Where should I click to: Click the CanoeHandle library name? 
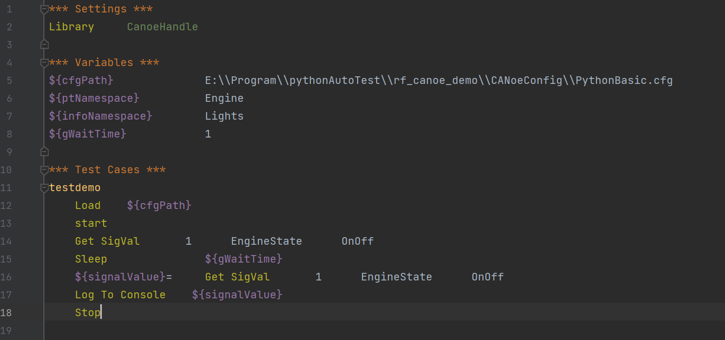pyautogui.click(x=162, y=27)
